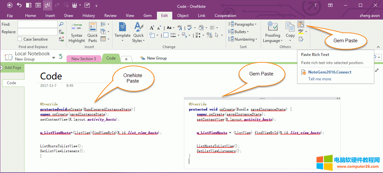
Task: Click the increase font size icon
Action: [x=152, y=28]
